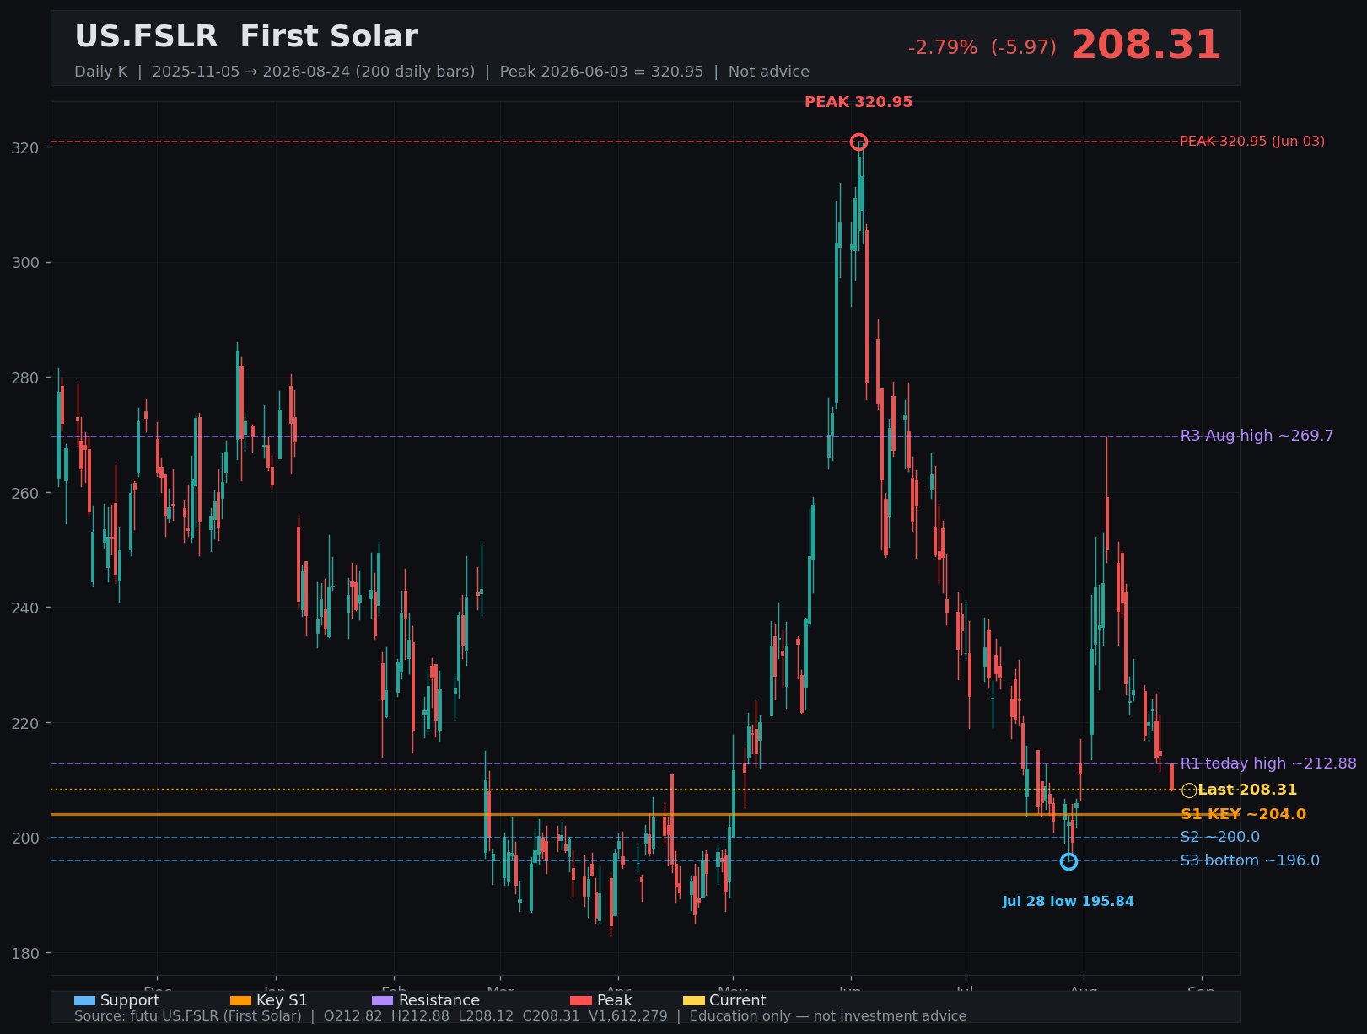Click the "R3 Aug high ~269.7" resistance label
The image size is (1367, 1034).
tap(1257, 436)
